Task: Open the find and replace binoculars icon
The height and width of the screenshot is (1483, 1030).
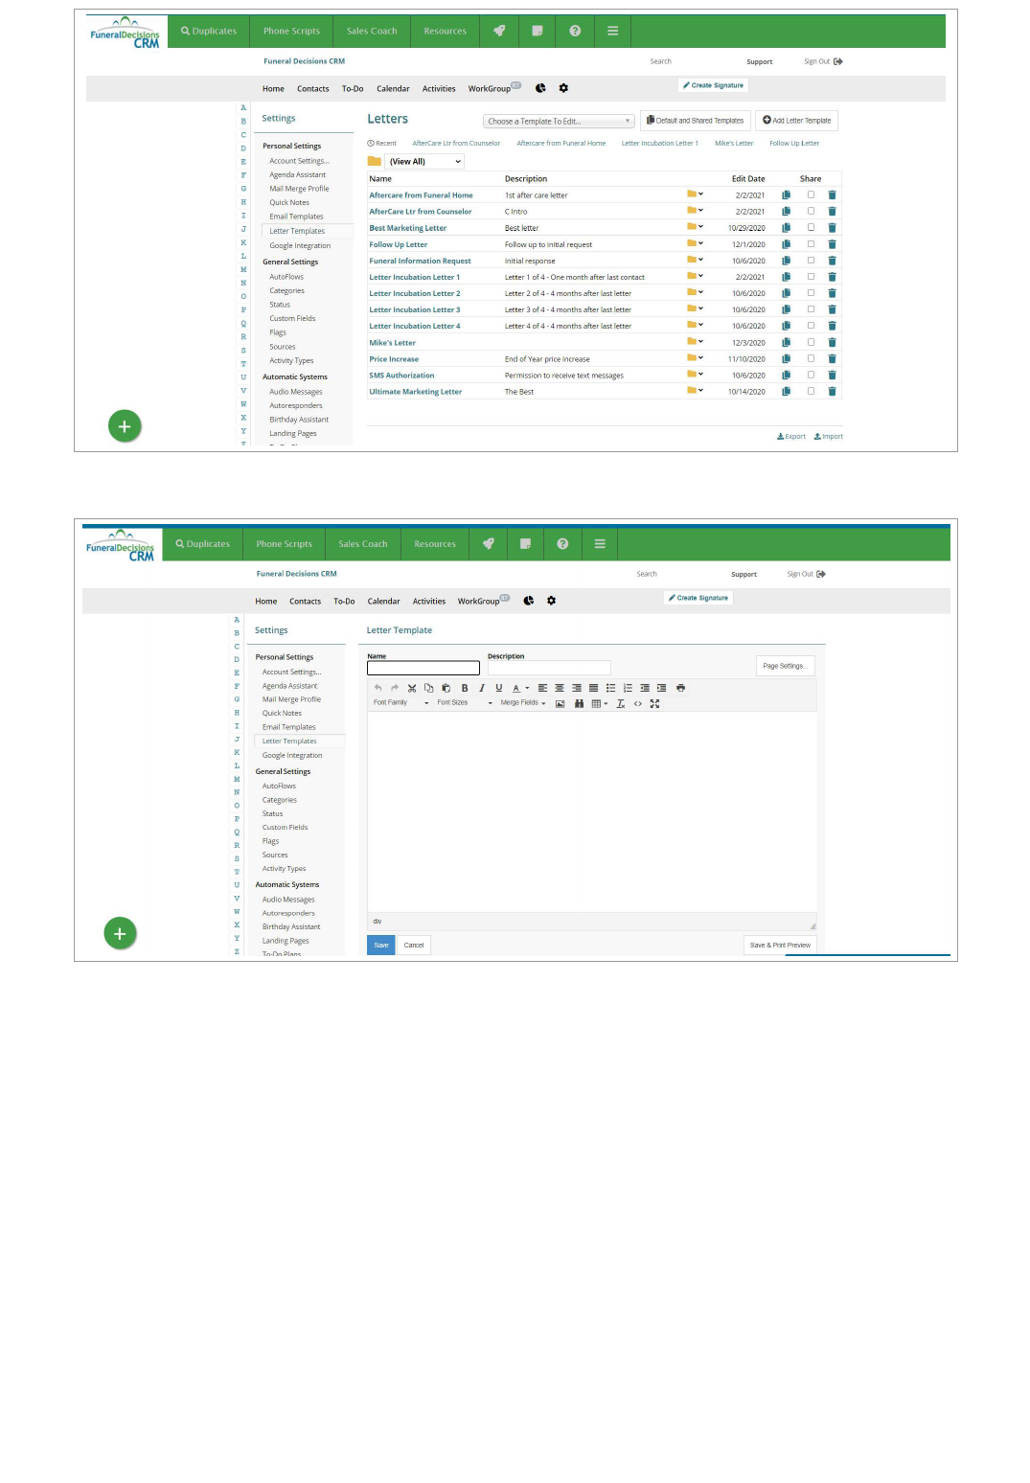Action: [579, 703]
